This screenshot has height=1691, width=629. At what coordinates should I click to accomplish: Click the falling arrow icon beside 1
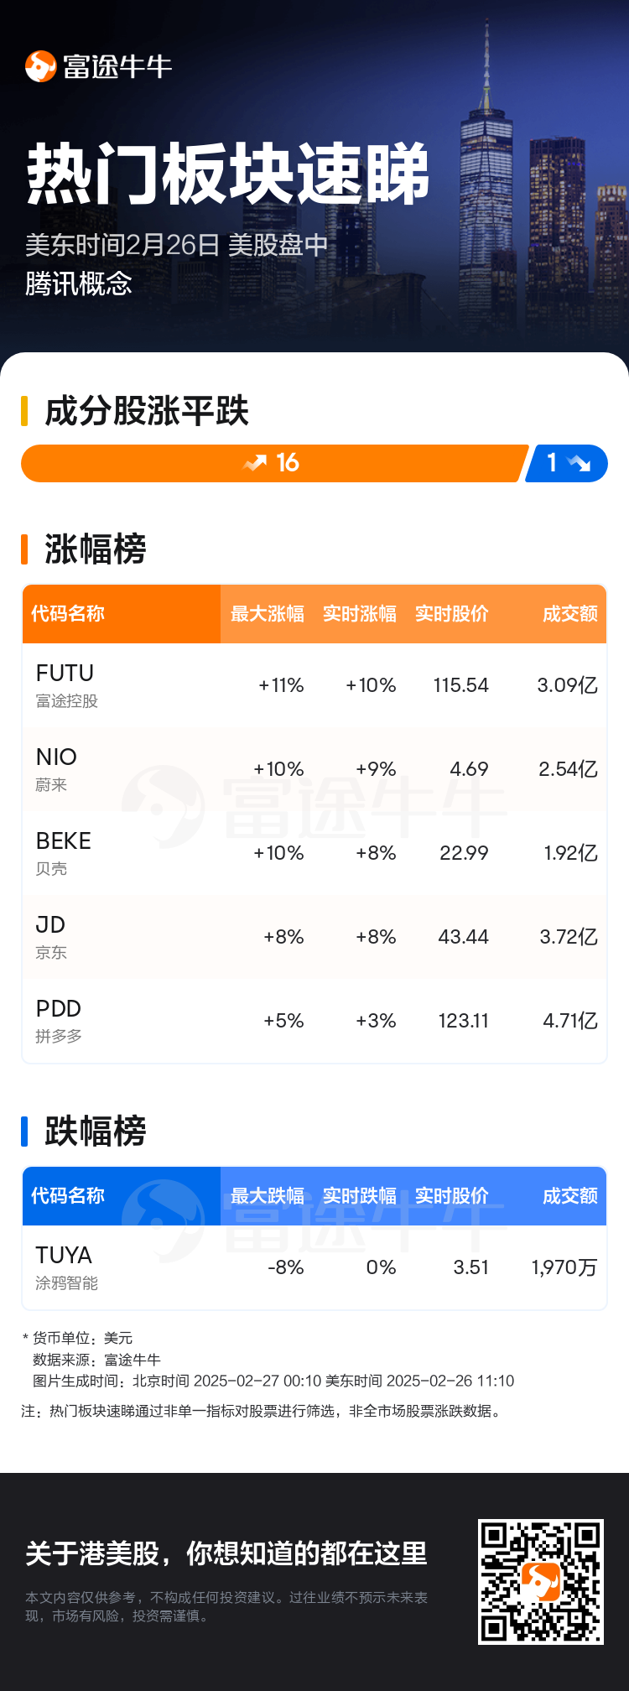click(579, 463)
